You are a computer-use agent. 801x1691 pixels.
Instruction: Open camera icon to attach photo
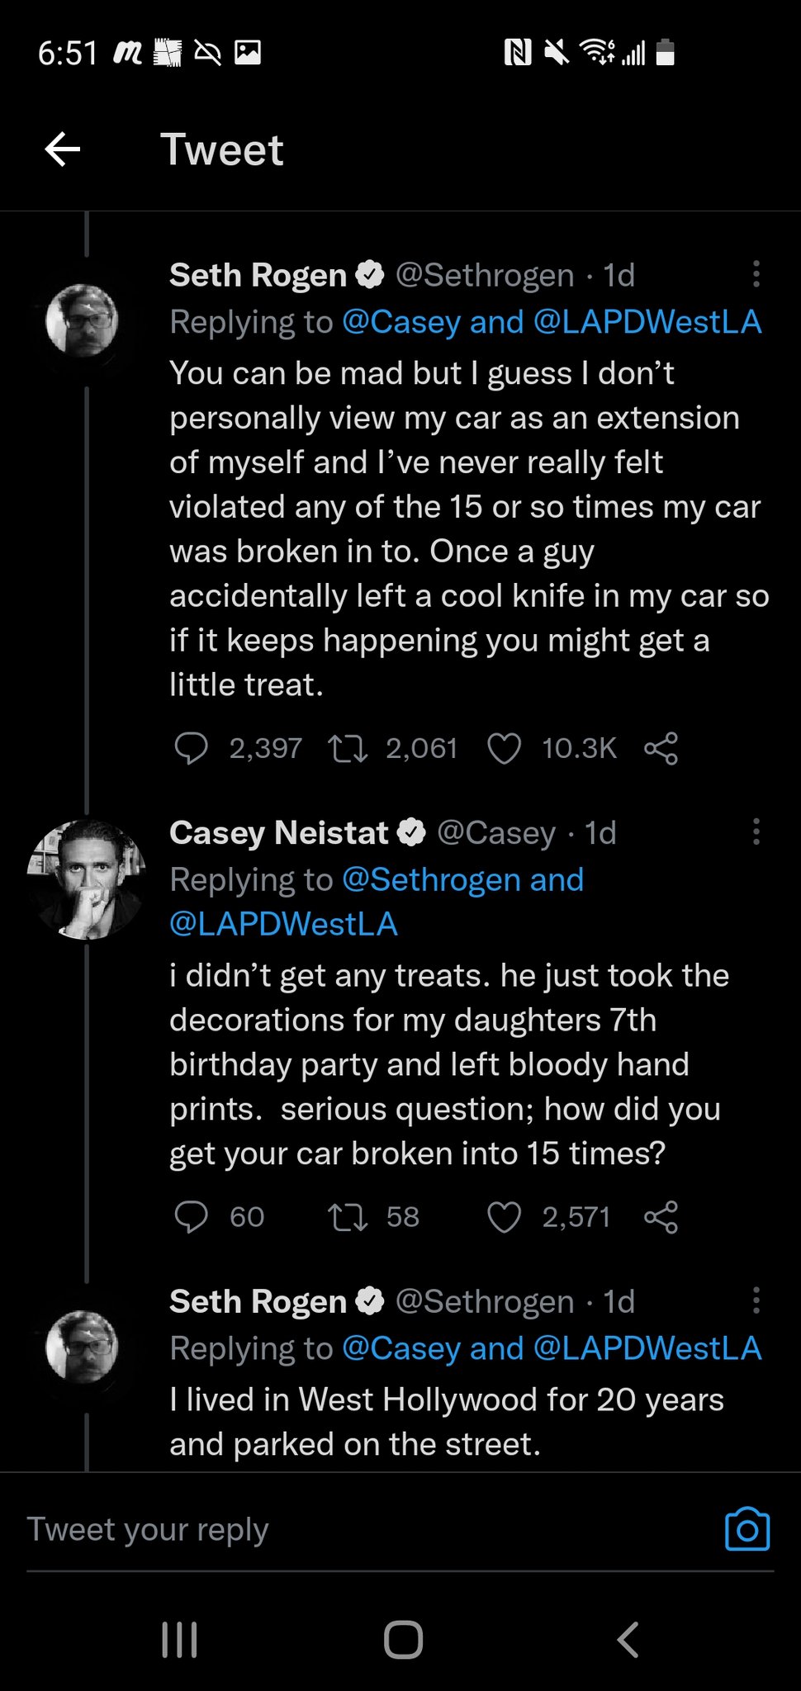[747, 1530]
